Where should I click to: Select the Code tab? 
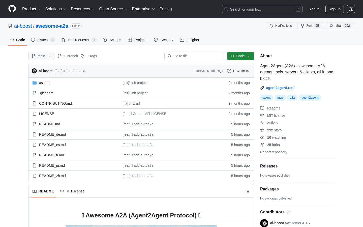(x=18, y=40)
